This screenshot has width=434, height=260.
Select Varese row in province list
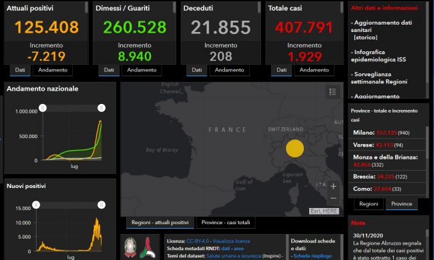point(387,145)
